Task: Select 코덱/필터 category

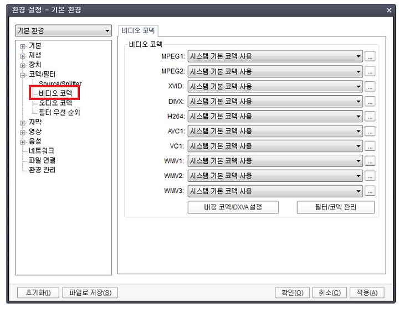Action: pyautogui.click(x=42, y=75)
